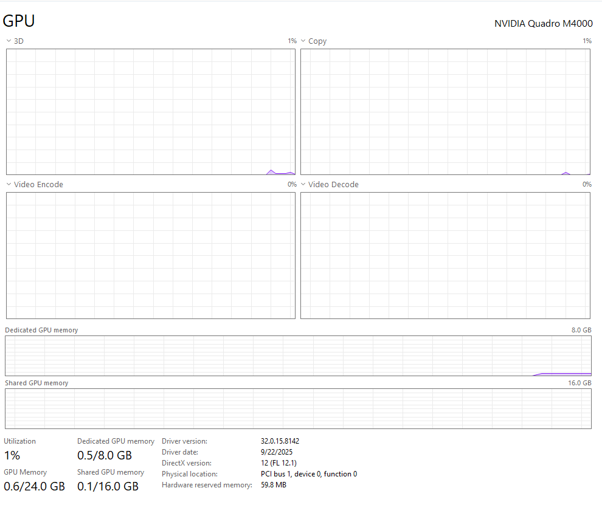The width and height of the screenshot is (602, 519).
Task: Select the Video Decode graph area
Action: click(445, 255)
